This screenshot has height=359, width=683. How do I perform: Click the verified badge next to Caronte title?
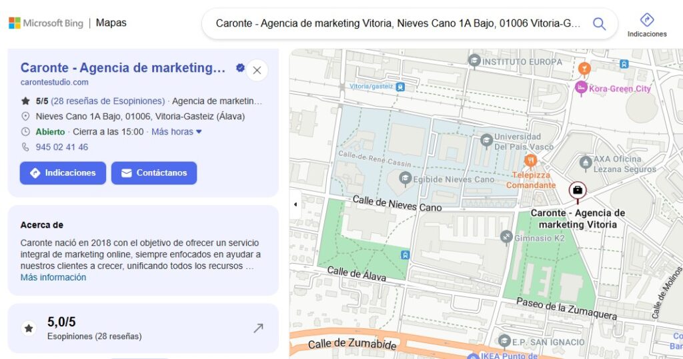coord(240,67)
